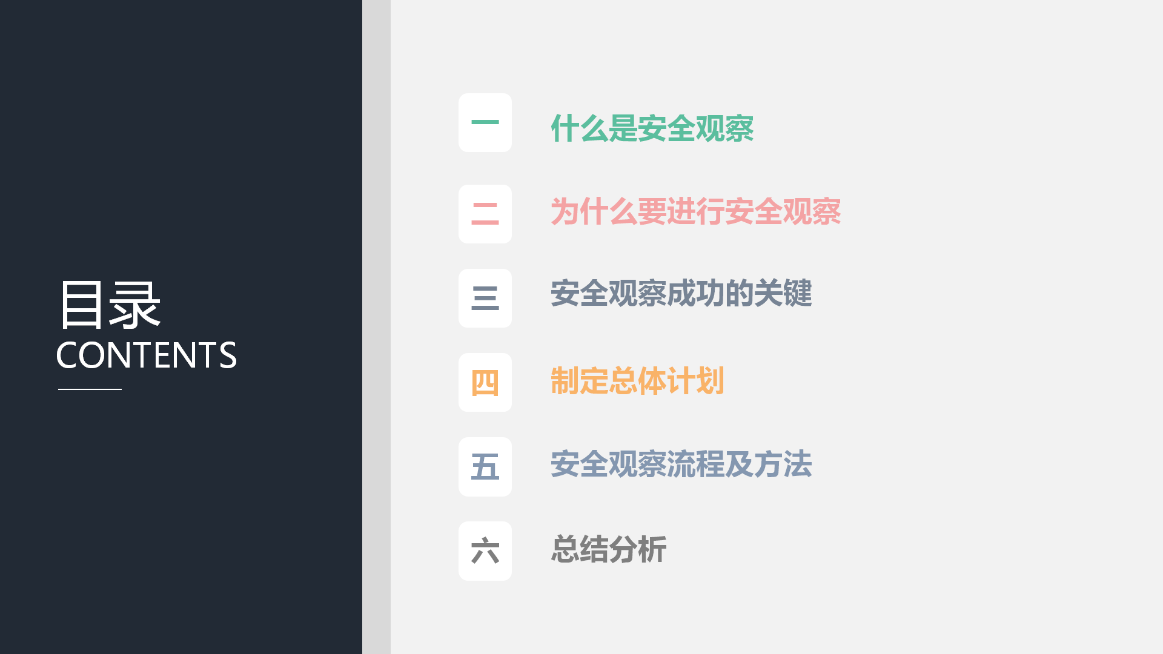The height and width of the screenshot is (654, 1163).
Task: Select the 目录 title text
Action: tap(110, 305)
